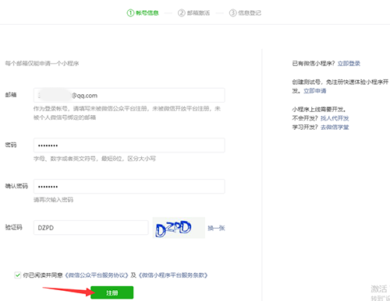Focus the 验证码 input field
Screen dimensions: 390x301
click(91, 228)
